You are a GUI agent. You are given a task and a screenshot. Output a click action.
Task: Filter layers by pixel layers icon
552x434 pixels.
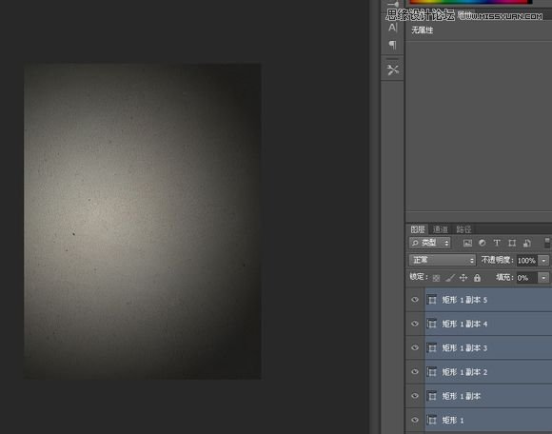click(467, 243)
